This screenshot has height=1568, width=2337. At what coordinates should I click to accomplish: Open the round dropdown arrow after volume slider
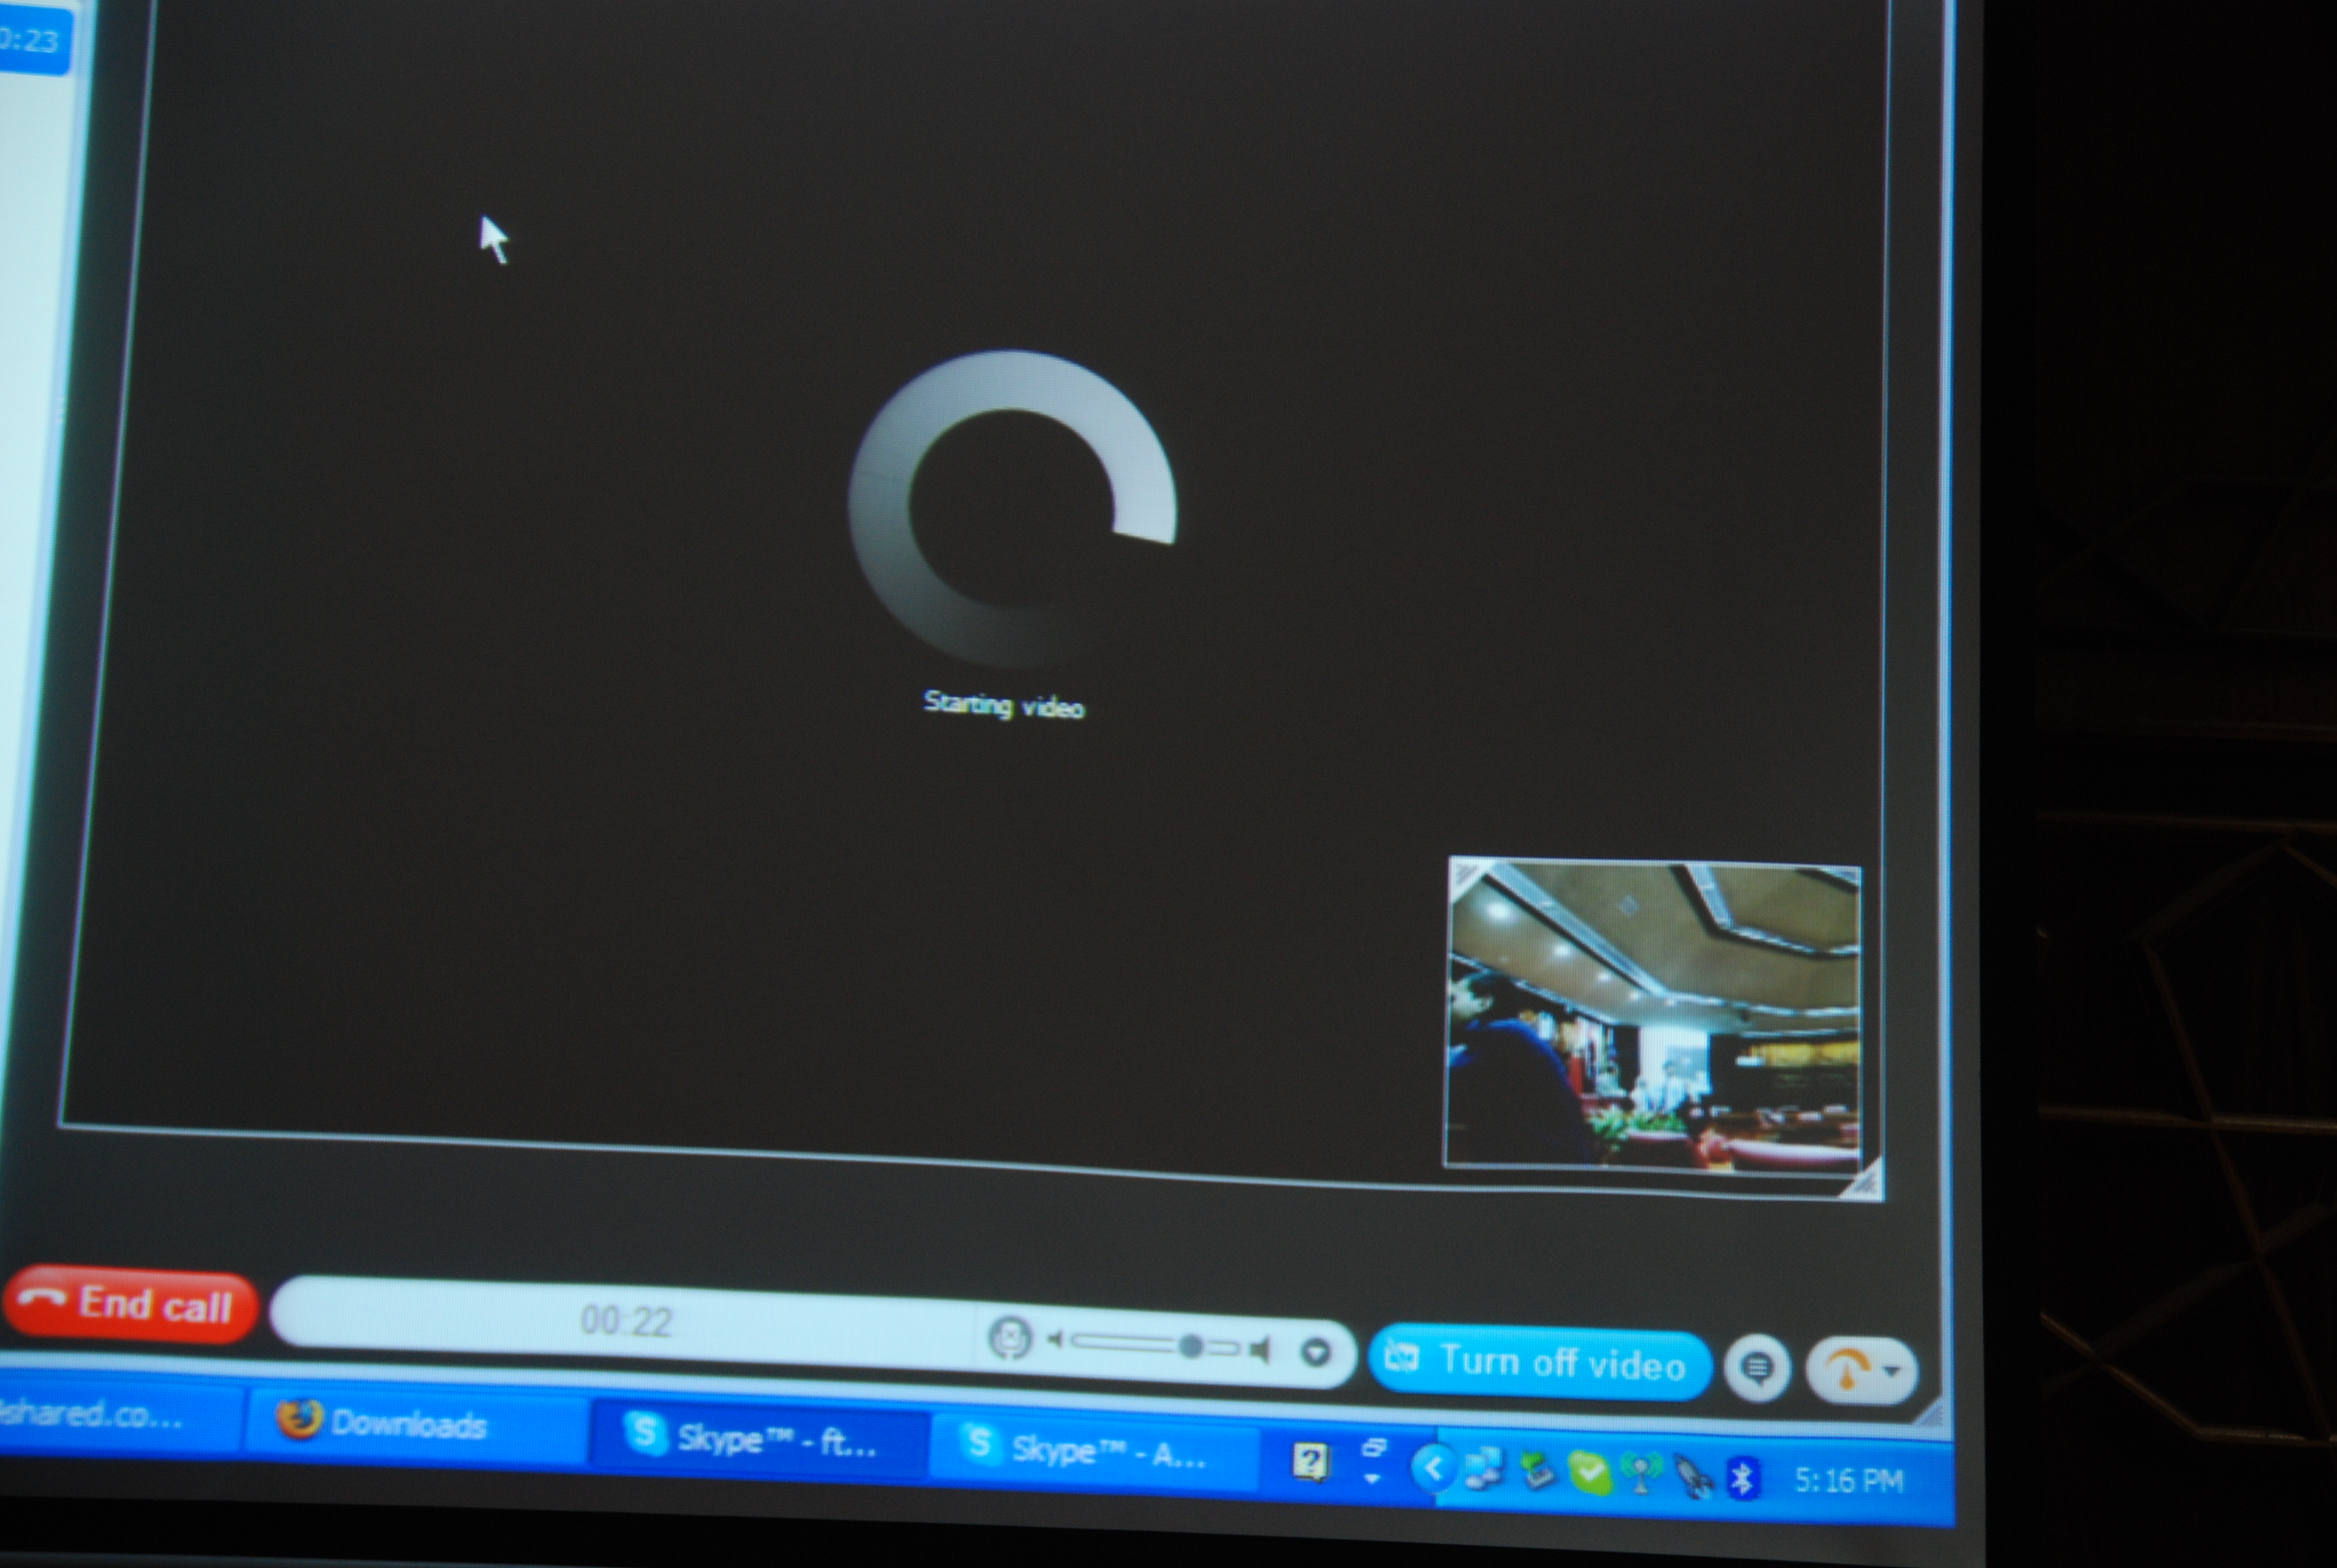(1315, 1353)
